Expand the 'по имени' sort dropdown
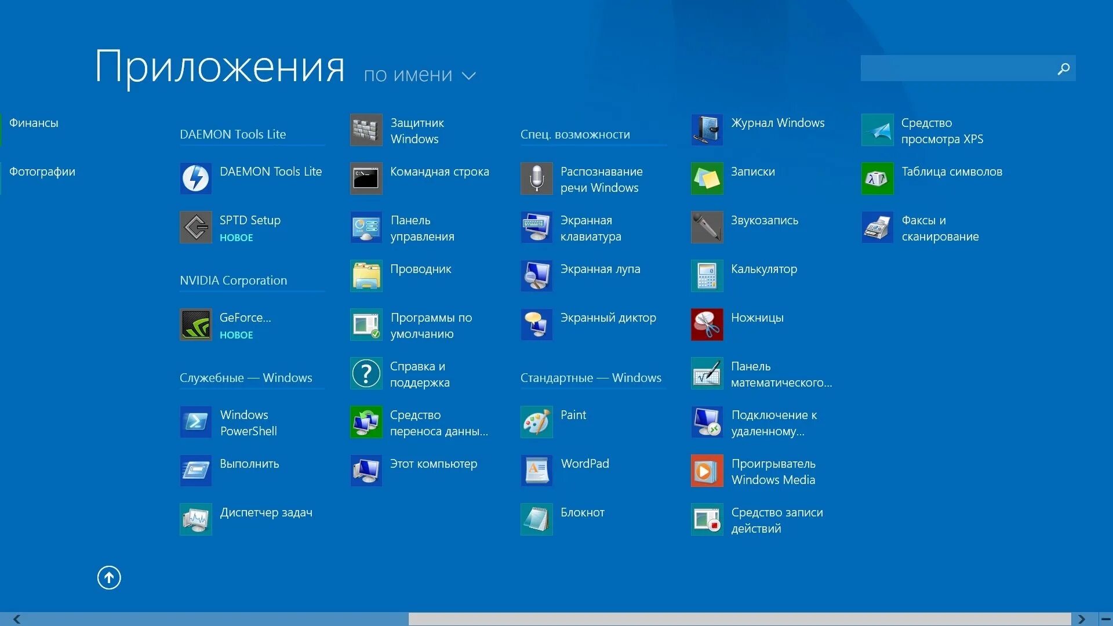 [420, 75]
